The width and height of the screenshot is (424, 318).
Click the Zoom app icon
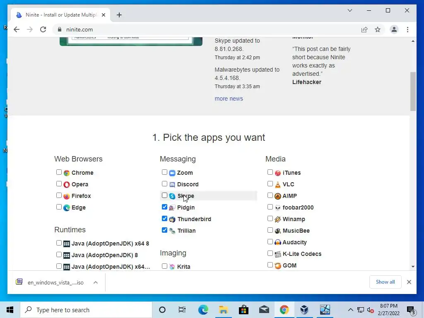(172, 173)
